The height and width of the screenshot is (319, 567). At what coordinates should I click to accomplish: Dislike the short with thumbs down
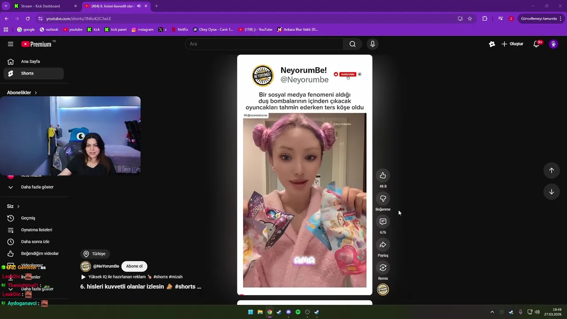383,198
